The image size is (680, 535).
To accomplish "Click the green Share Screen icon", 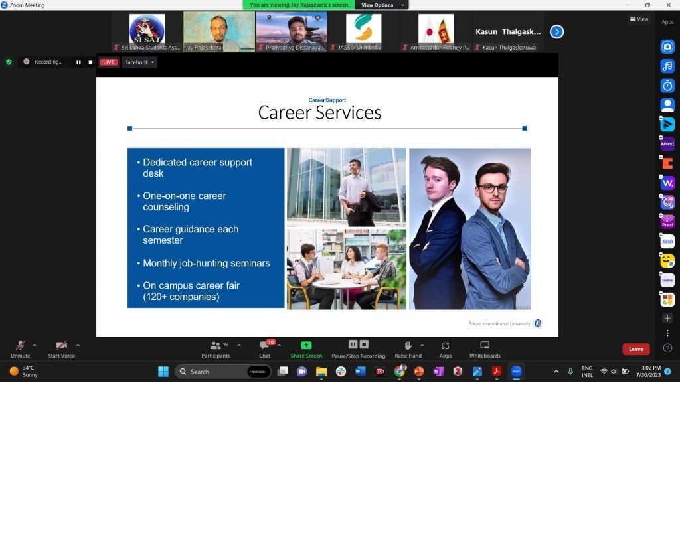I will point(306,345).
